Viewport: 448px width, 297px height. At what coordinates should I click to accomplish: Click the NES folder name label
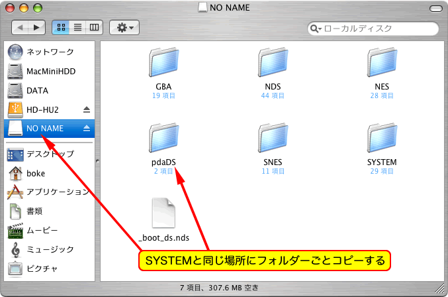[382, 86]
